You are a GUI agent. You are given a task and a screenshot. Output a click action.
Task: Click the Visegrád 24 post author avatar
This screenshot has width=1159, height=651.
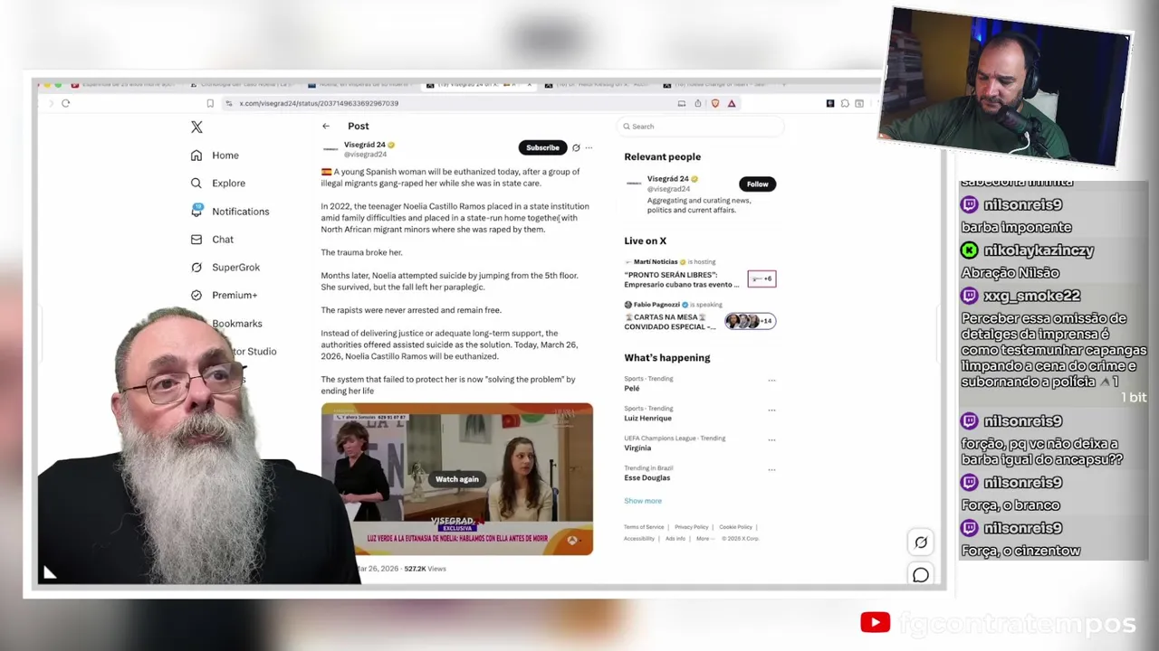[x=330, y=149]
